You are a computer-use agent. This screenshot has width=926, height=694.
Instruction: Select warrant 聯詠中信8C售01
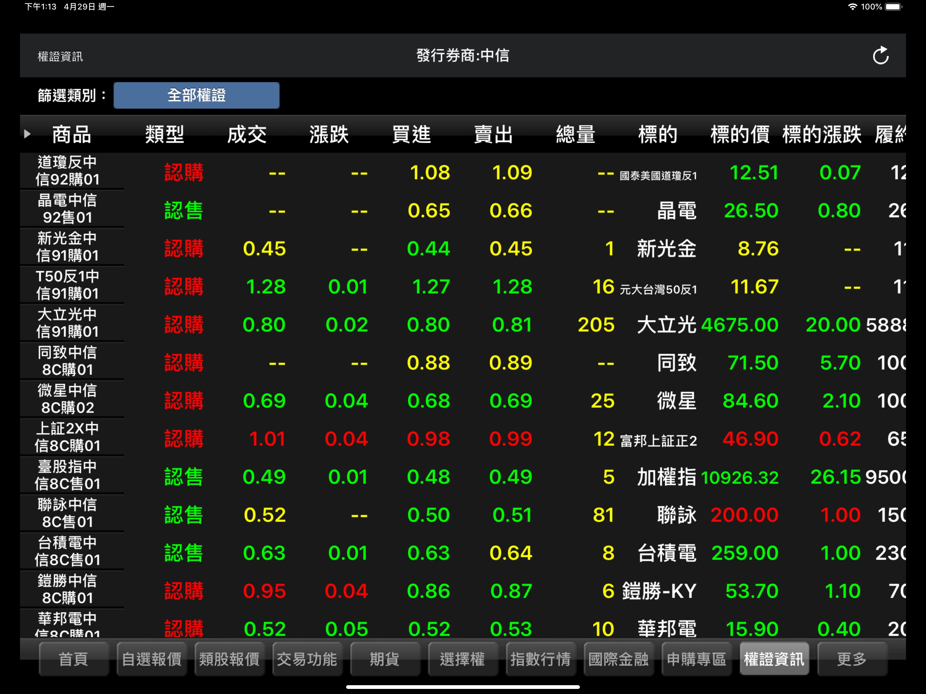click(x=67, y=514)
